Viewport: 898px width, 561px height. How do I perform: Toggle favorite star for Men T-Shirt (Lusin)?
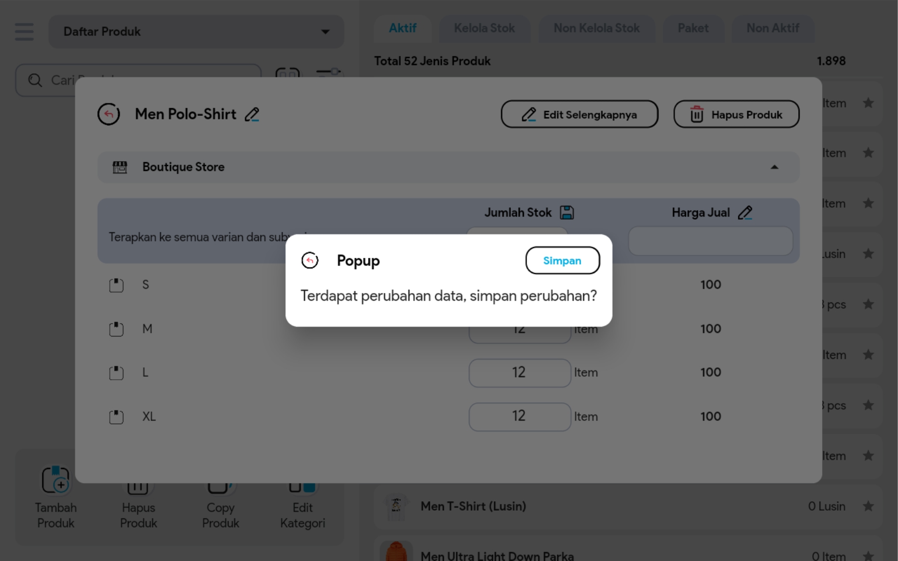[x=868, y=506]
